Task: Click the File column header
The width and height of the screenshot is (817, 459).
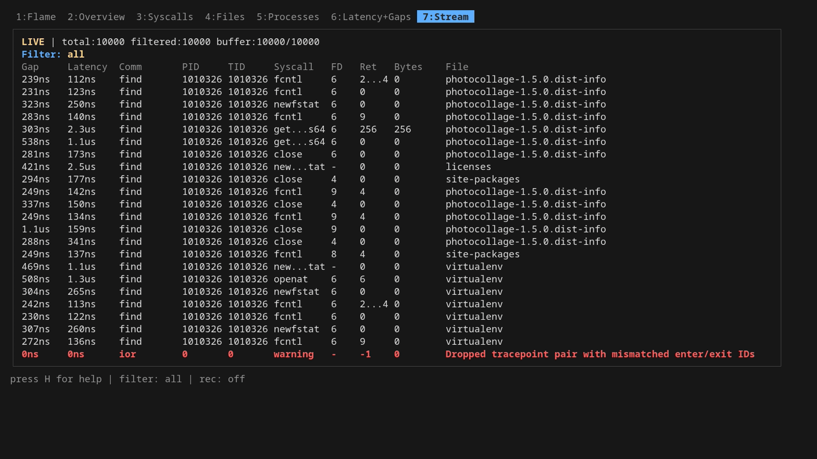Action: tap(456, 67)
